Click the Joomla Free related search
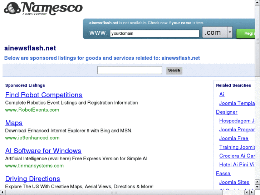 (234, 138)
